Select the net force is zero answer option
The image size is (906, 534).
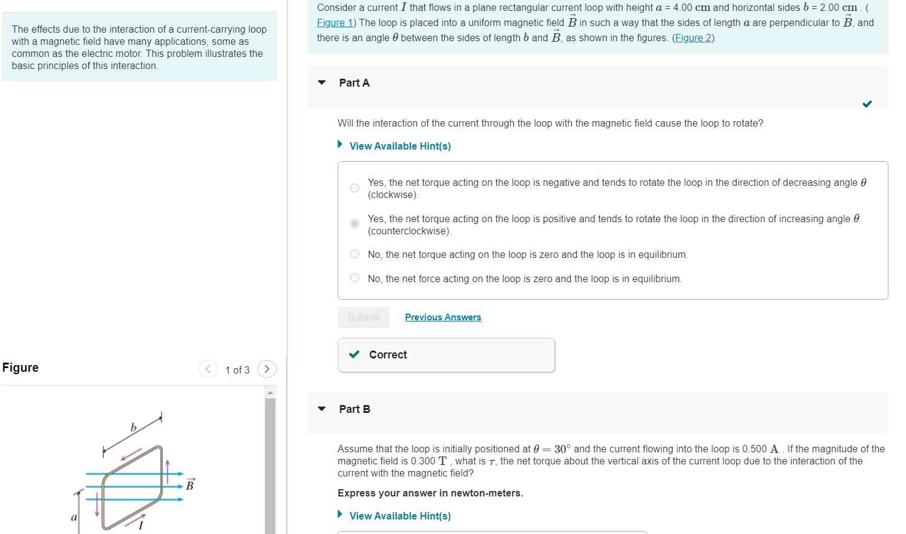(x=355, y=277)
